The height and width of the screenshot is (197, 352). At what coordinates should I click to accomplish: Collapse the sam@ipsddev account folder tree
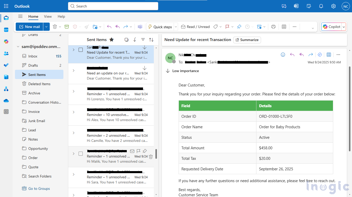[x=18, y=47]
